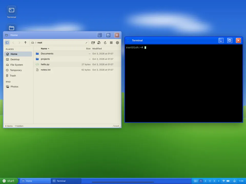Open the workspace overview icon

pyautogui.click(x=196, y=181)
